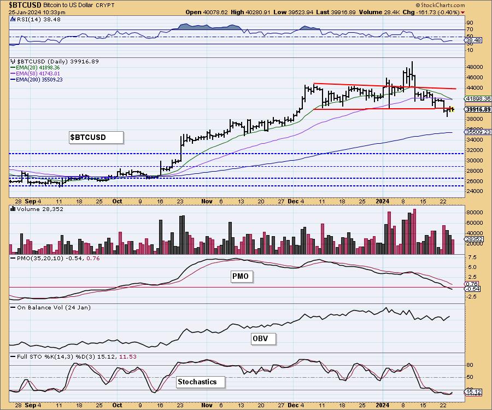The height and width of the screenshot is (410, 492).
Task: Select the EMA(50) 41743.01 legend entry
Action: (x=35, y=73)
